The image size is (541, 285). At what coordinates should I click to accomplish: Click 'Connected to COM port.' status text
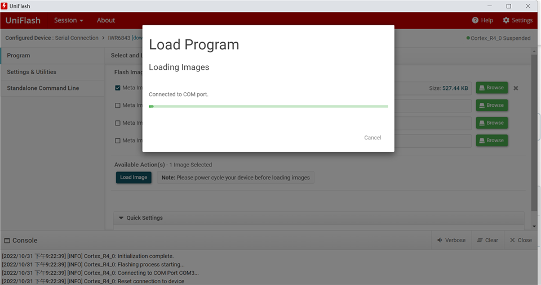pos(179,94)
